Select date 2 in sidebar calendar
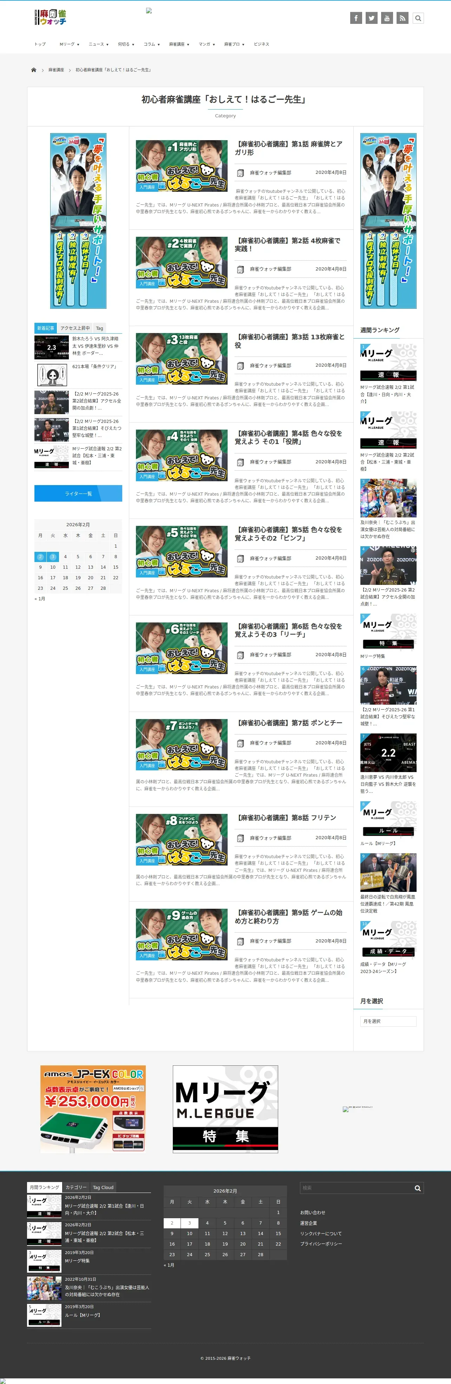The width and height of the screenshot is (451, 1384). [40, 557]
